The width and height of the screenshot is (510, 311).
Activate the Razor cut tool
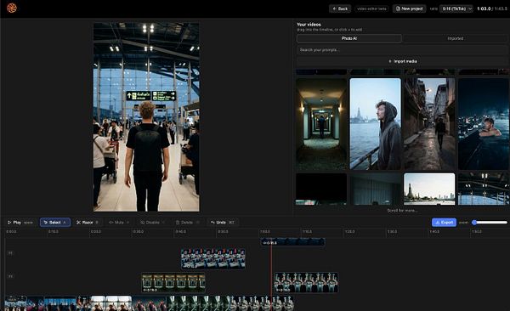pyautogui.click(x=88, y=223)
